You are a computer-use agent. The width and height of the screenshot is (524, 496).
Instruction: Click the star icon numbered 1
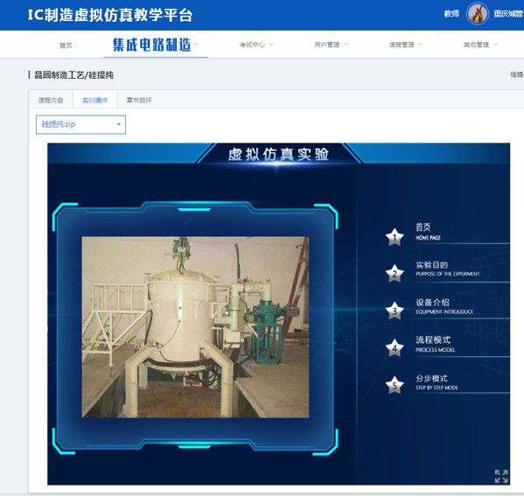coord(395,237)
